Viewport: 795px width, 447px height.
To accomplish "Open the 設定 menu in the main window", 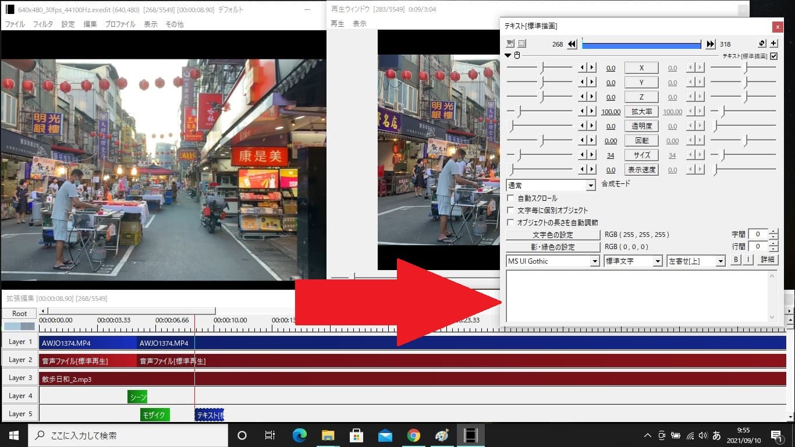I will tap(68, 24).
